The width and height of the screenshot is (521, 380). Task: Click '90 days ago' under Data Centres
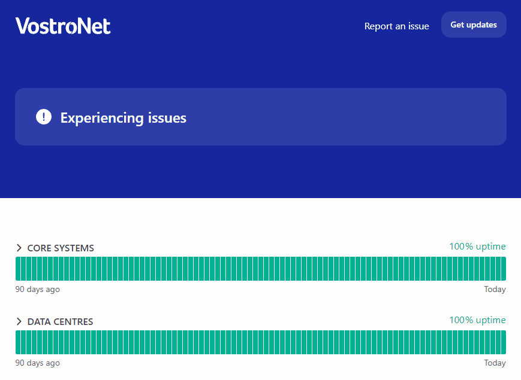pos(38,363)
